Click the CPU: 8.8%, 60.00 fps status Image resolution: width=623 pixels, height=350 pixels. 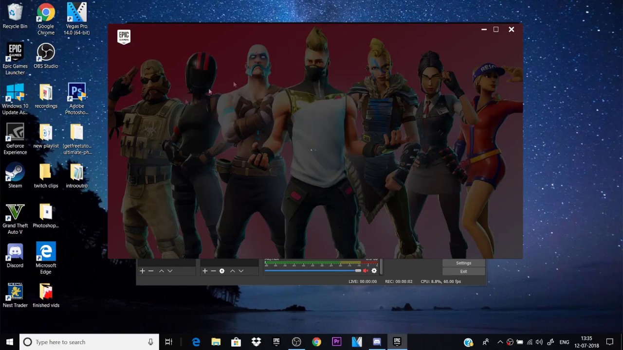tap(441, 281)
